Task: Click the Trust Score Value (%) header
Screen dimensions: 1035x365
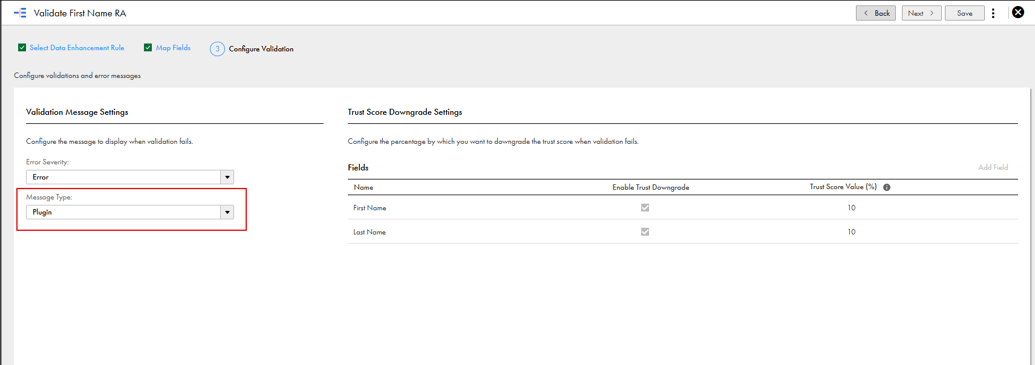Action: [x=843, y=187]
